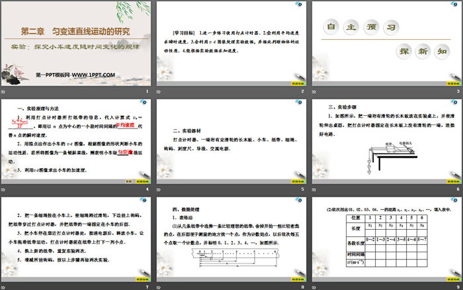Screen dimensions: 463x290
Task: Click the paper tape diagram on slide 8
Action: [x=235, y=258]
